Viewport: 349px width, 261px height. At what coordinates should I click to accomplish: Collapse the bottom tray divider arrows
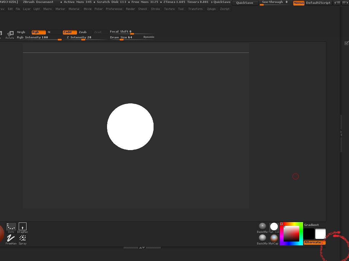[142, 248]
